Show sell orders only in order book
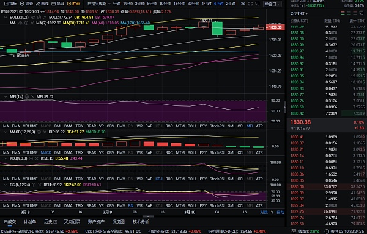 [355, 13]
